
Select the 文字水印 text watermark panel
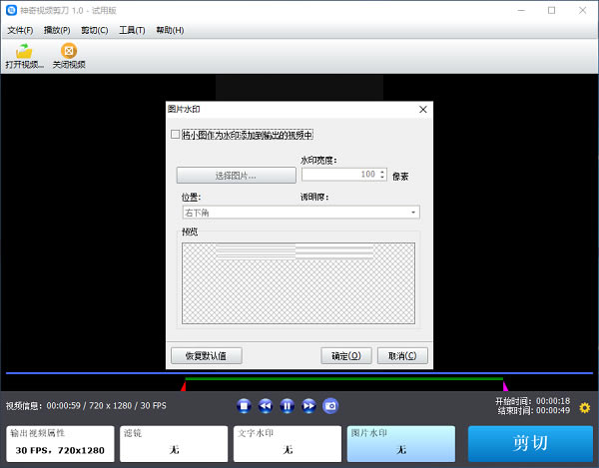288,444
